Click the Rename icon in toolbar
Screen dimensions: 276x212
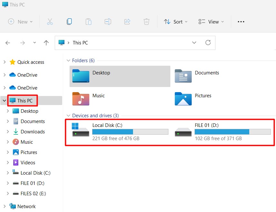pyautogui.click(x=108, y=22)
